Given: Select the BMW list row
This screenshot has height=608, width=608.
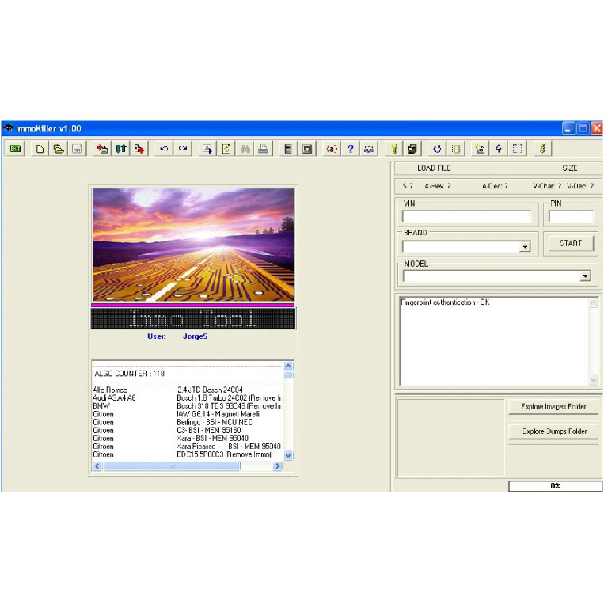Looking at the screenshot, I should coord(188,406).
